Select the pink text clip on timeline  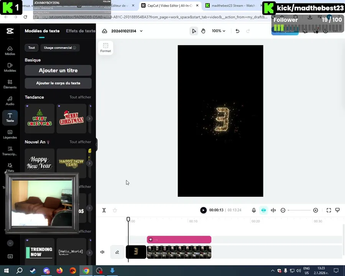pyautogui.click(x=179, y=240)
